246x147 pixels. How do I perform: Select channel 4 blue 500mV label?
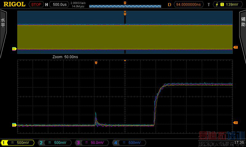point(128,143)
